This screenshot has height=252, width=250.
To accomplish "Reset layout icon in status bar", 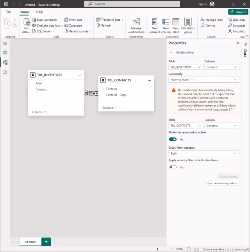I will tap(189, 249).
